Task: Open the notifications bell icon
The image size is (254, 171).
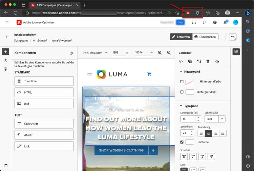Action: (225, 22)
